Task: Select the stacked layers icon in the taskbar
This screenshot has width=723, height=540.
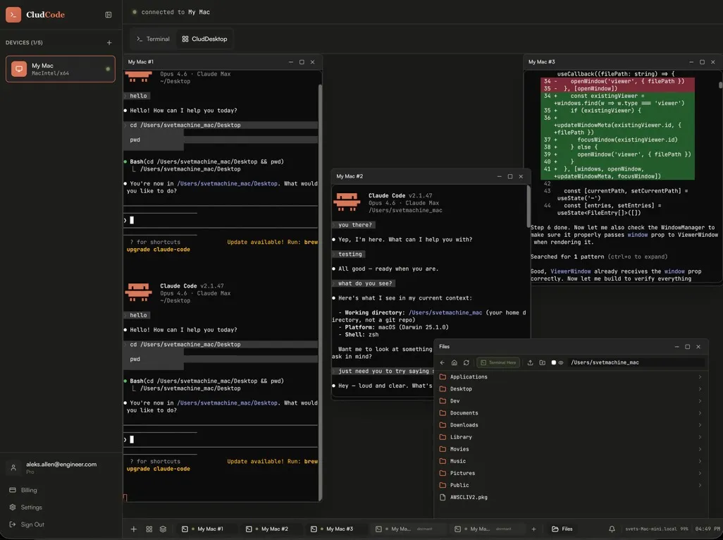Action: click(x=162, y=528)
